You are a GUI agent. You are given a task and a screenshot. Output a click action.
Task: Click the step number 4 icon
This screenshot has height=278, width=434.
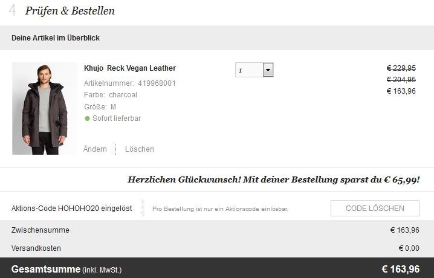(x=12, y=11)
